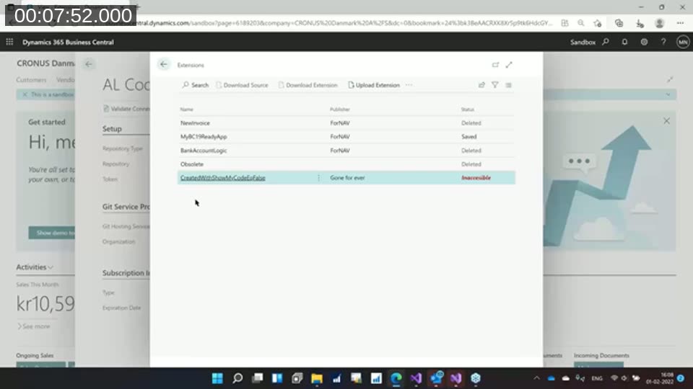Expand notification bar chevron

(x=668, y=94)
